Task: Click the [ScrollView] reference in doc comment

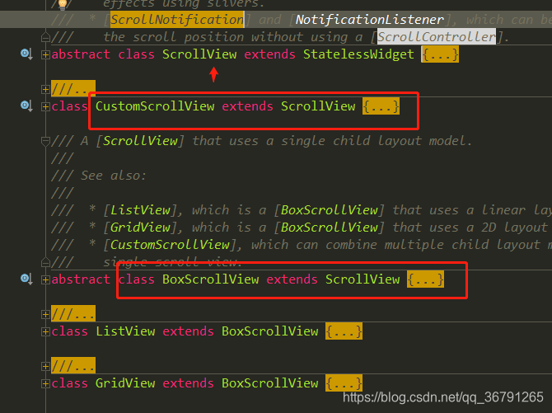Action: pos(140,141)
